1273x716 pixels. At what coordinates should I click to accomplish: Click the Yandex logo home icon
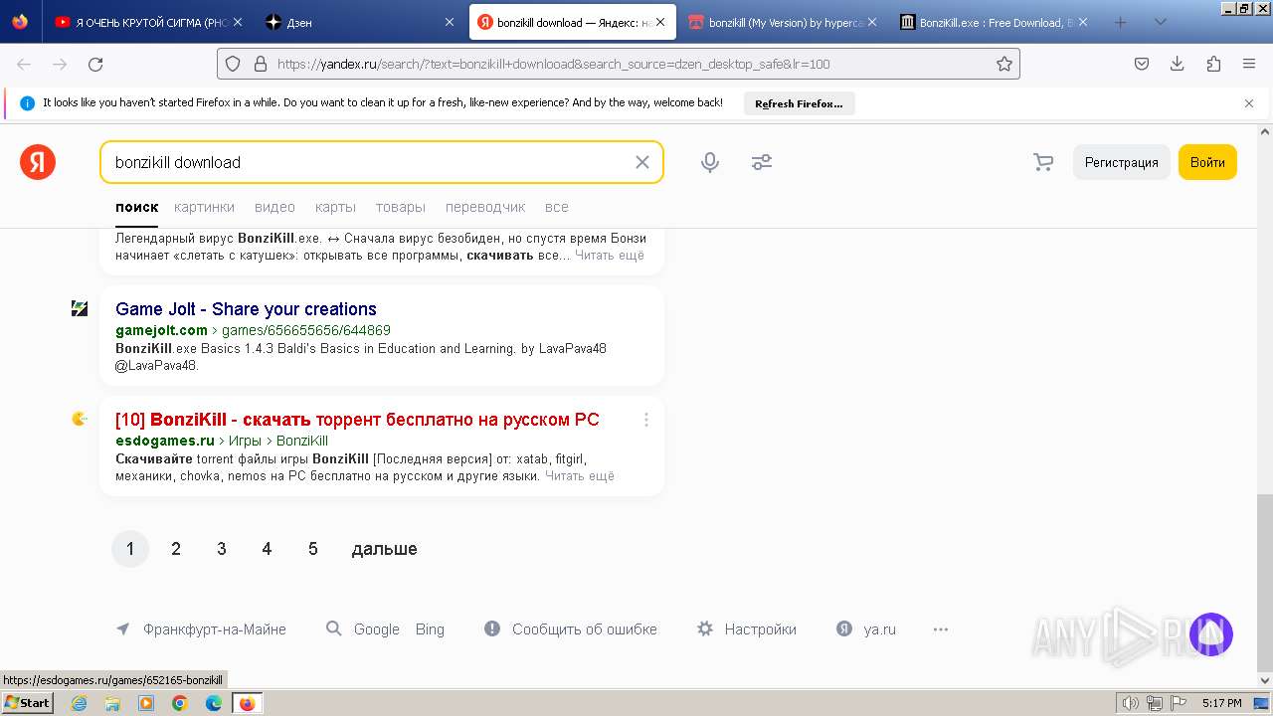[38, 162]
